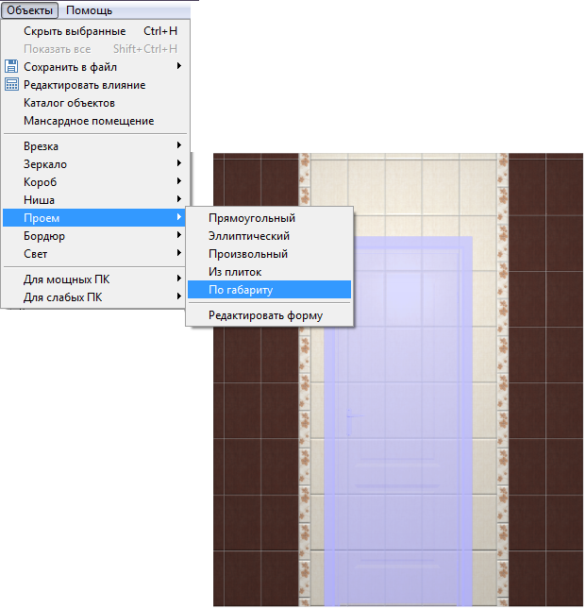This screenshot has height=609, width=586.
Task: Open Для мощных ПК submenu
Action: (x=95, y=279)
